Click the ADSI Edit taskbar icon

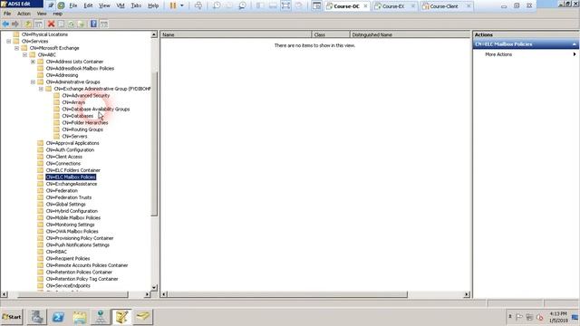[121, 317]
